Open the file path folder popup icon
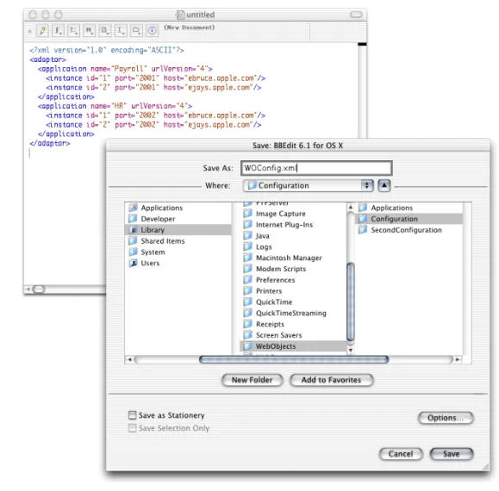 click(x=136, y=30)
